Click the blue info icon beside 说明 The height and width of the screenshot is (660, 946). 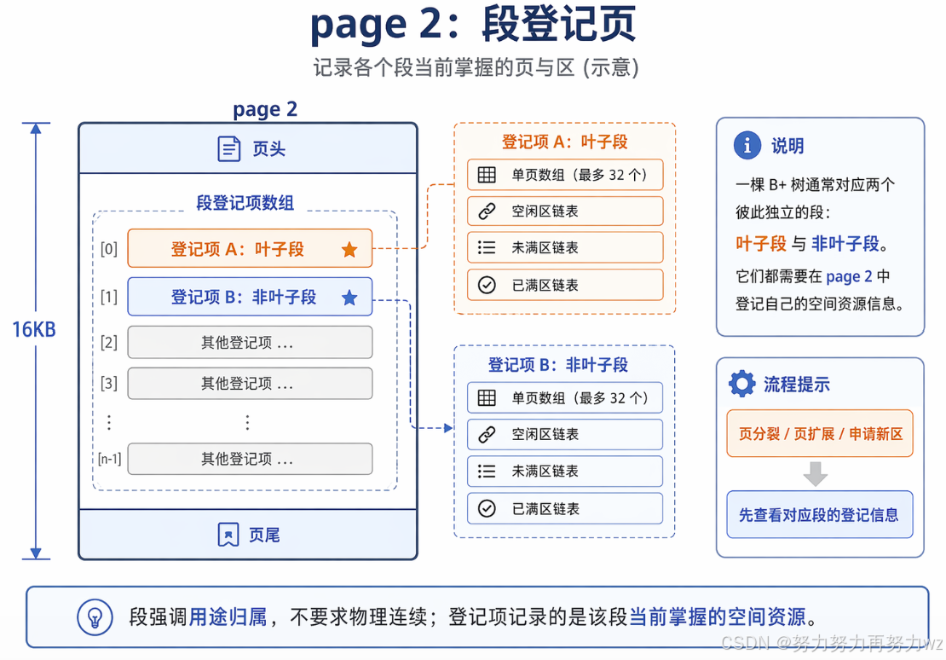(747, 145)
